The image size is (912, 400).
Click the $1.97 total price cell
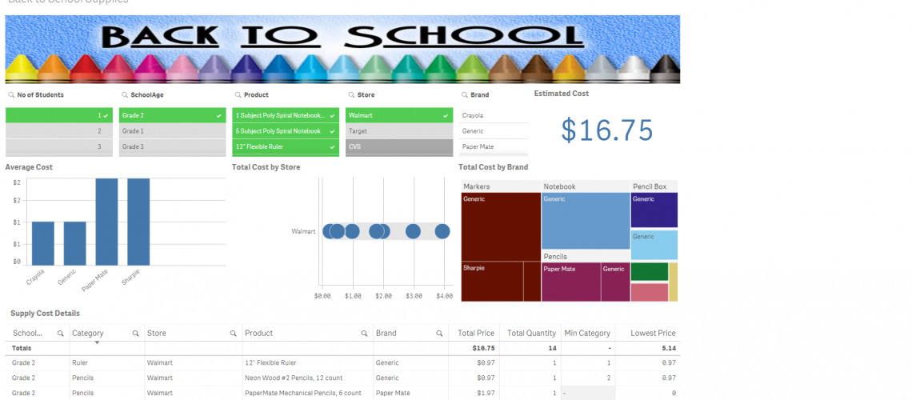(x=474, y=393)
